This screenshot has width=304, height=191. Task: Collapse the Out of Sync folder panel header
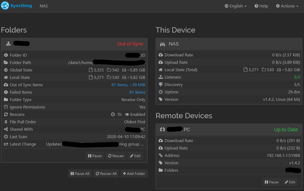pyautogui.click(x=74, y=44)
